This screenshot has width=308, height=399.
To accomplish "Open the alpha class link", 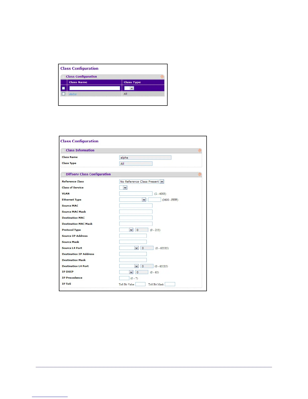I will 73,94.
